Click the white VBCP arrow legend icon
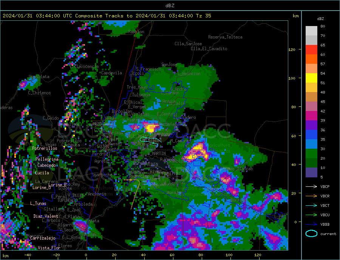 pyautogui.click(x=311, y=186)
